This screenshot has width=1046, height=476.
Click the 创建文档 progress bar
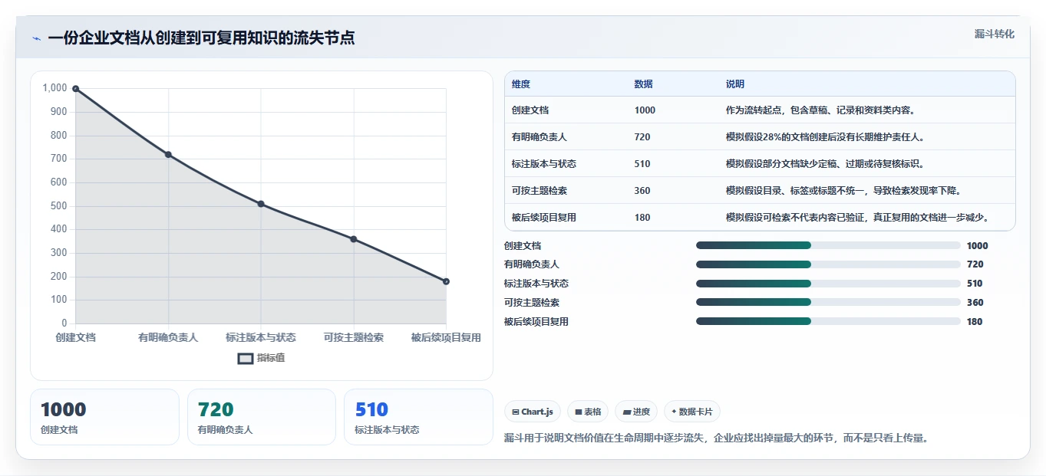click(828, 245)
